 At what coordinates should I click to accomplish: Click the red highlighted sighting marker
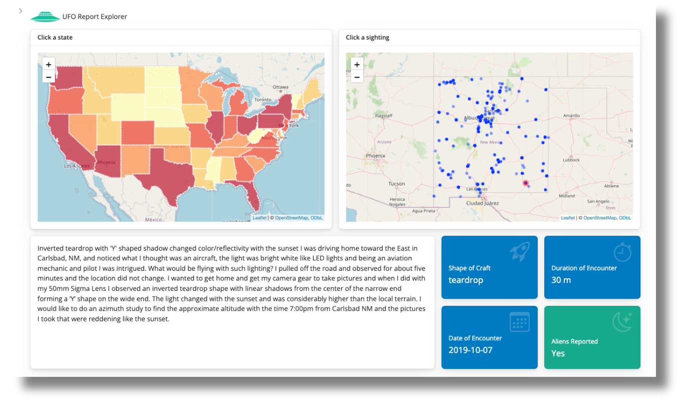[x=525, y=183]
